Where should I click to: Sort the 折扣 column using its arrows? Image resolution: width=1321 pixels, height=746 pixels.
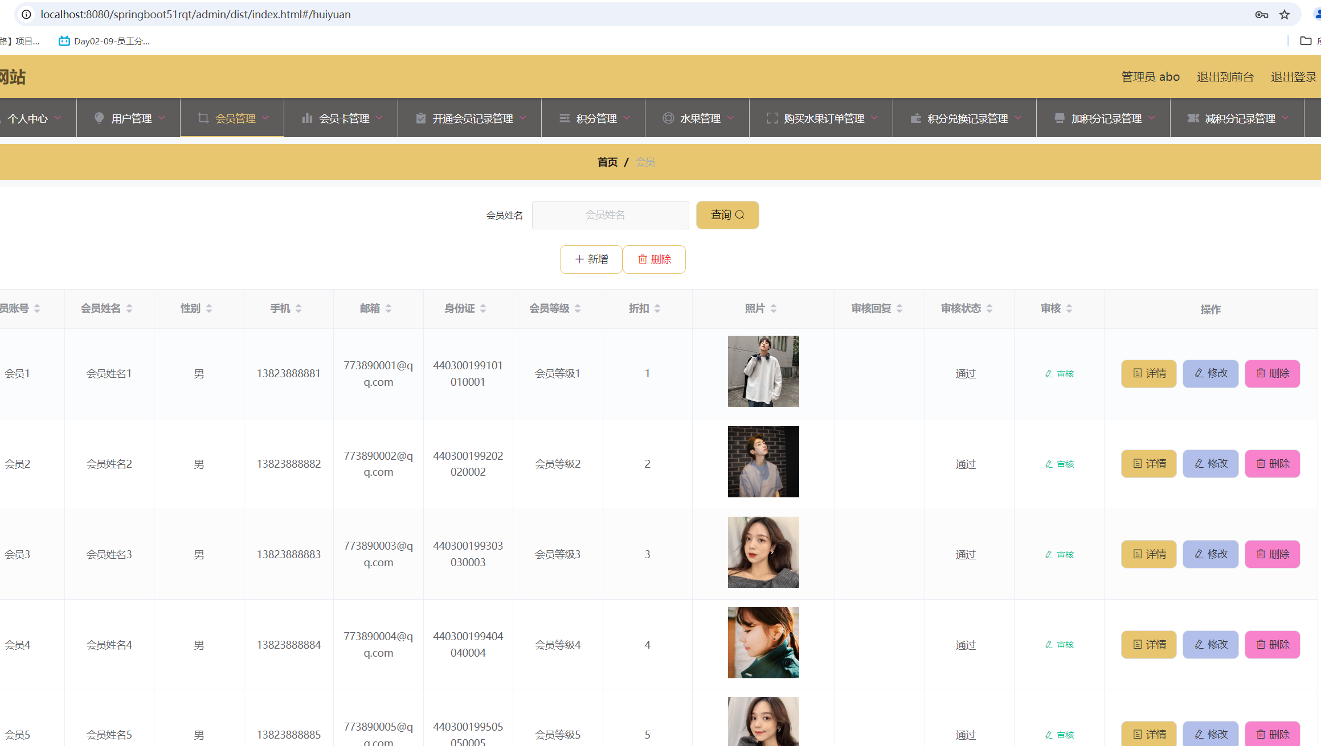pos(657,308)
